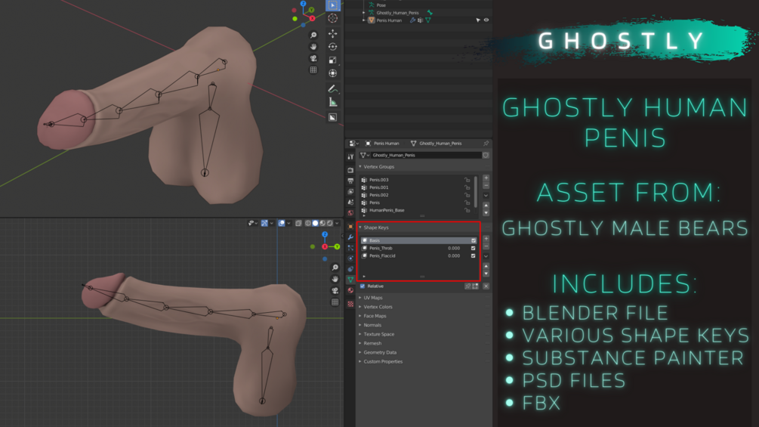Add a new vertex group with plus
The image size is (759, 427).
point(486,178)
